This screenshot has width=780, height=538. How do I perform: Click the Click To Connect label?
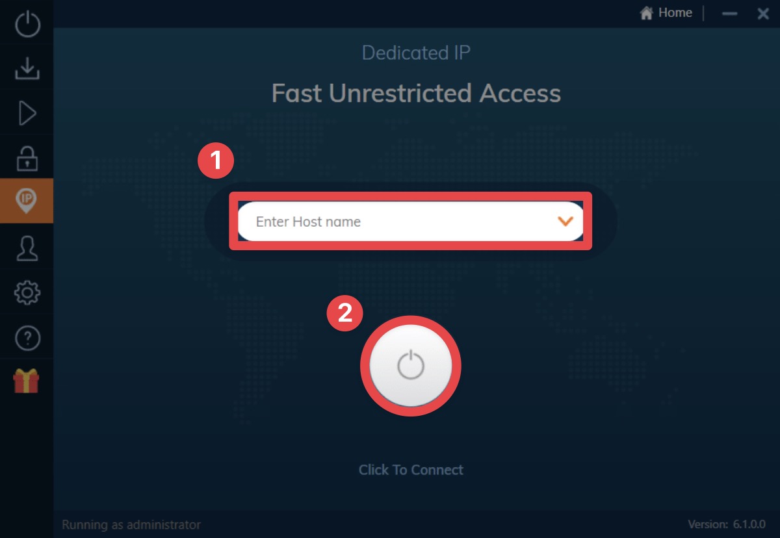point(411,470)
